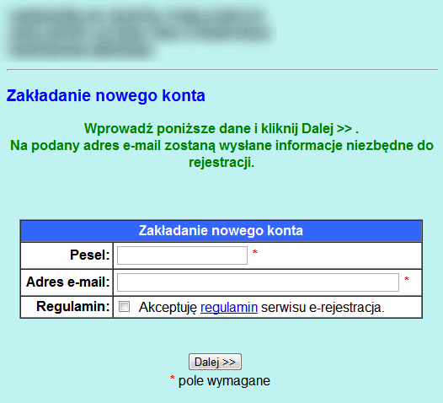Focus the Adres e-mail text box
Viewport: 443px width, 403px height.
pos(258,282)
